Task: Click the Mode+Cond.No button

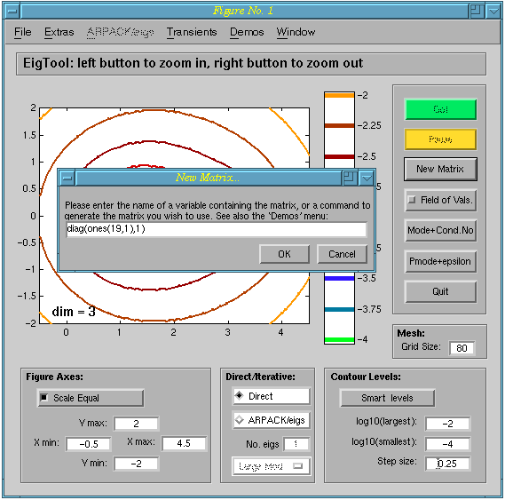Action: [440, 230]
